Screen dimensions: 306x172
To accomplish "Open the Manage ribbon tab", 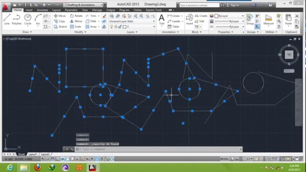I will pyautogui.click(x=97, y=10).
